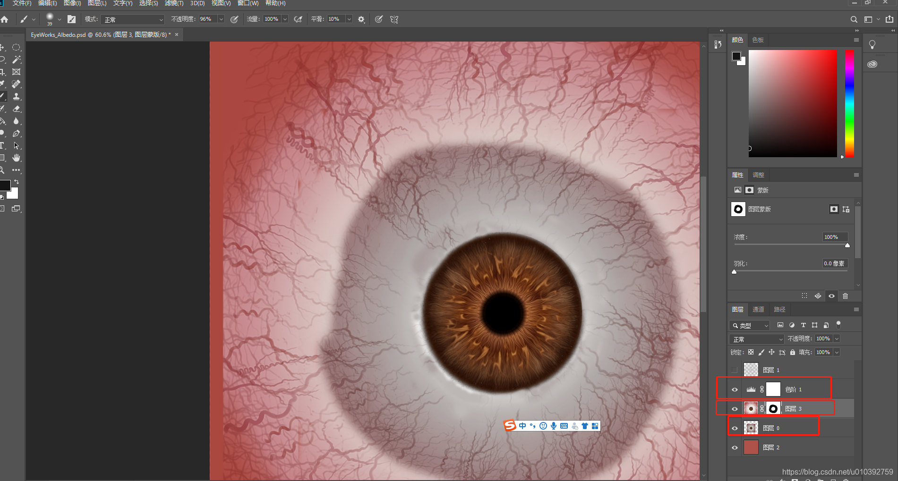Image resolution: width=898 pixels, height=481 pixels.
Task: Open the layer filter 类型 dropdown
Action: [x=750, y=325]
